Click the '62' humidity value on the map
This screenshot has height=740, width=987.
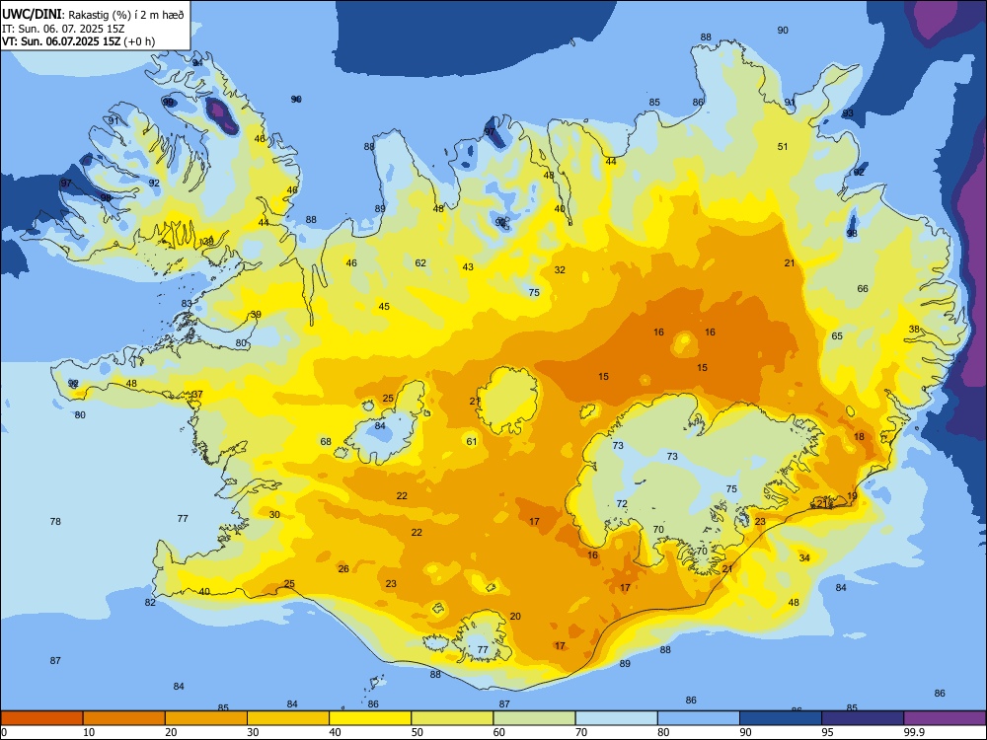pos(420,263)
